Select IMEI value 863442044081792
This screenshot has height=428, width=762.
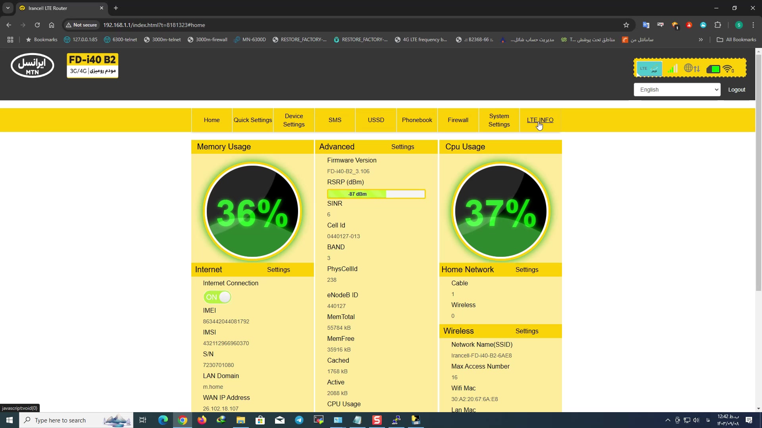pos(226,321)
